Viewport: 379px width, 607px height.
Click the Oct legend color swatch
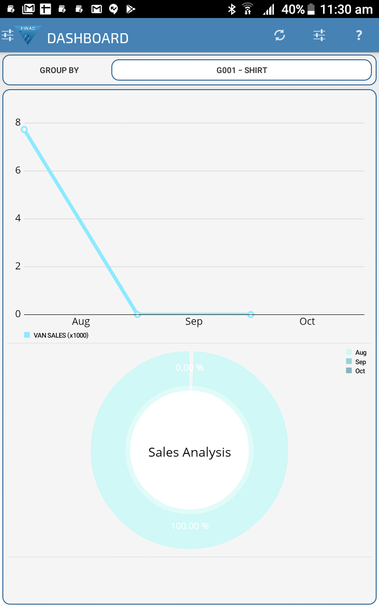click(349, 371)
